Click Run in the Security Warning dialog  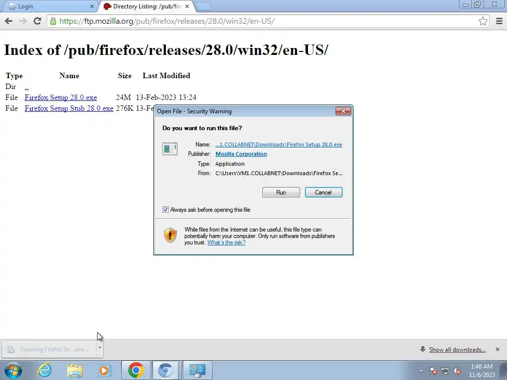tap(281, 192)
